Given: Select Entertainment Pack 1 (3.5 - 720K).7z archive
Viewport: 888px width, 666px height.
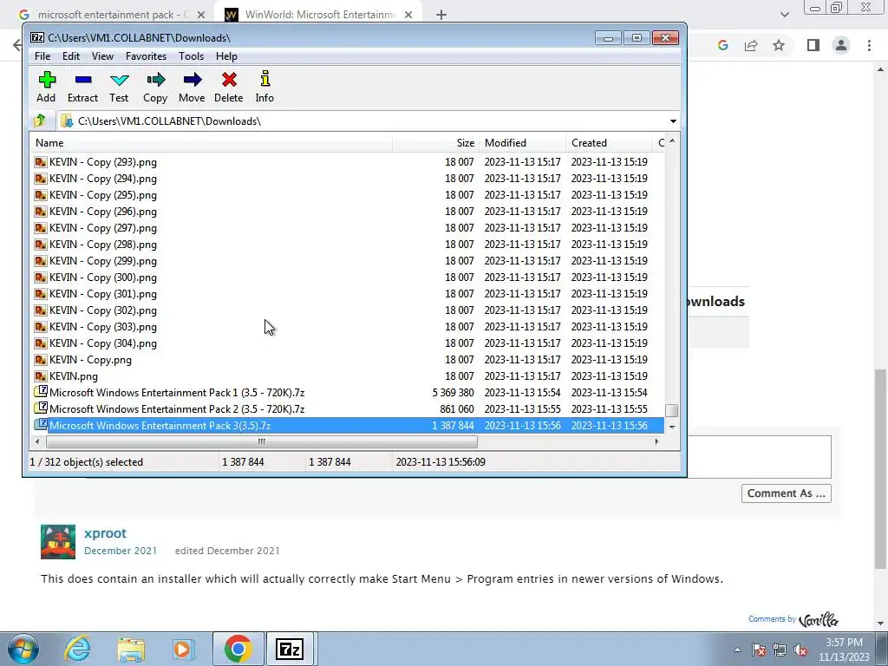Looking at the screenshot, I should [x=177, y=393].
